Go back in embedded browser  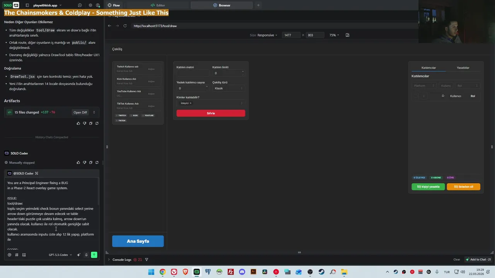pyautogui.click(x=109, y=26)
